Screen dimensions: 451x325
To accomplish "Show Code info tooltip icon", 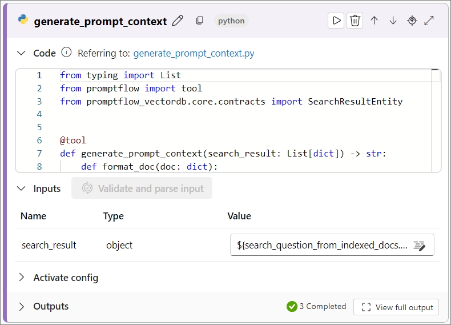I will [66, 53].
